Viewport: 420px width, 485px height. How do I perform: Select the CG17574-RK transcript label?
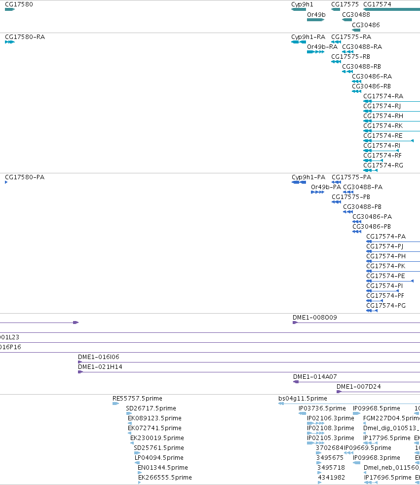point(383,126)
